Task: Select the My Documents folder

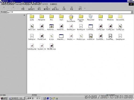Action: [x=71, y=18]
